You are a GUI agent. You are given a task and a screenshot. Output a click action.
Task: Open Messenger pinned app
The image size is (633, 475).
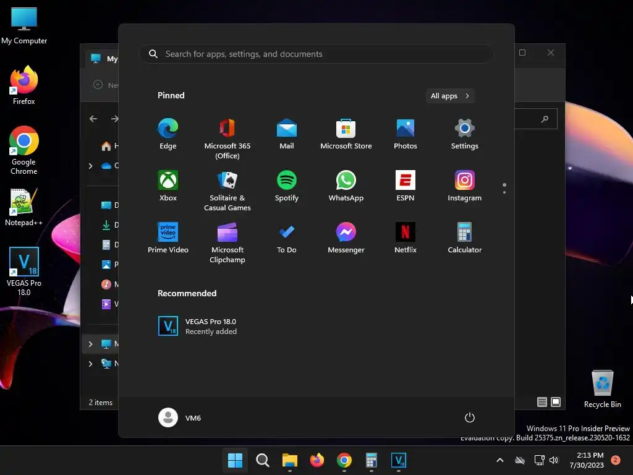(346, 238)
